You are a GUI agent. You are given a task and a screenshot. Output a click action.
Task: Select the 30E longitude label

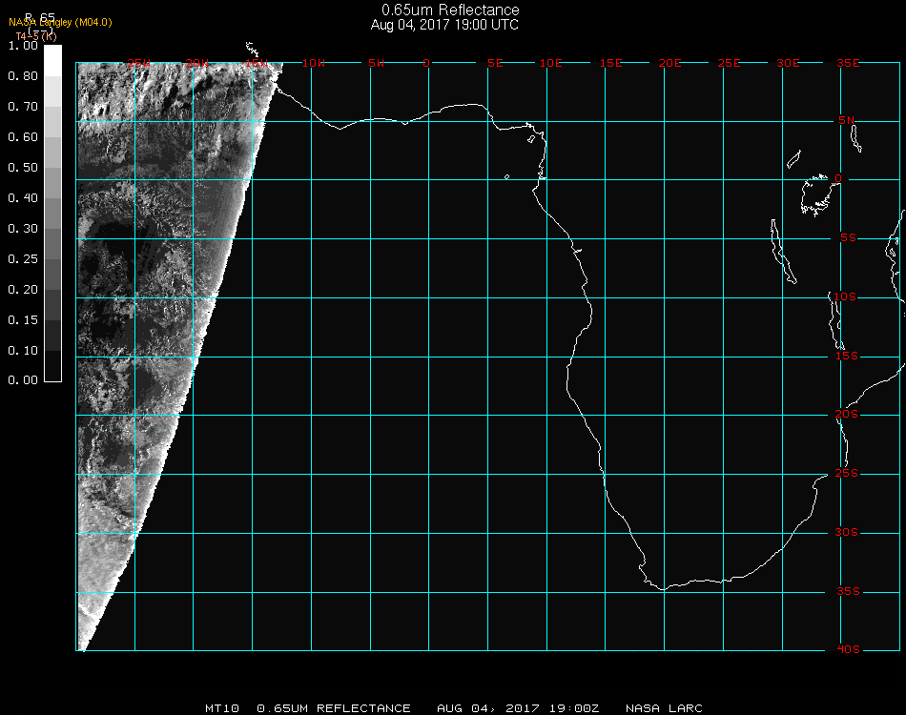[x=789, y=63]
